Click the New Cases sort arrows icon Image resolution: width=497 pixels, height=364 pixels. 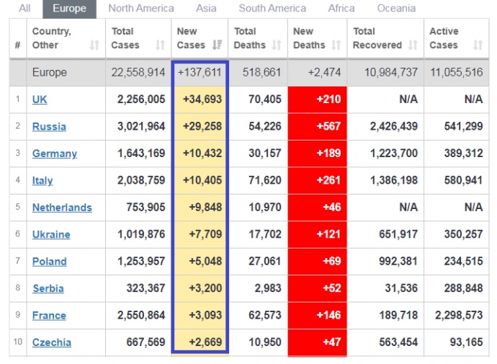[x=218, y=45]
